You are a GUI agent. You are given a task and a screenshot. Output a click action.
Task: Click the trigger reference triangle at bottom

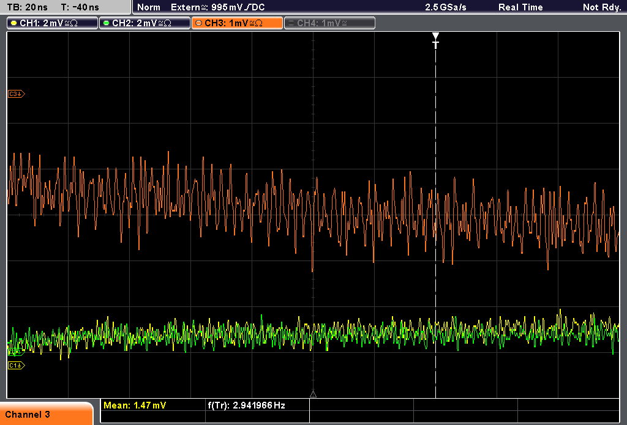tap(313, 394)
